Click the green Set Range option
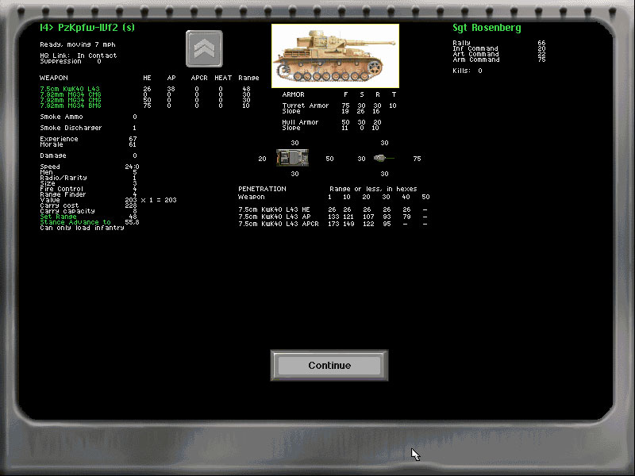This screenshot has height=476, width=635. [x=56, y=216]
